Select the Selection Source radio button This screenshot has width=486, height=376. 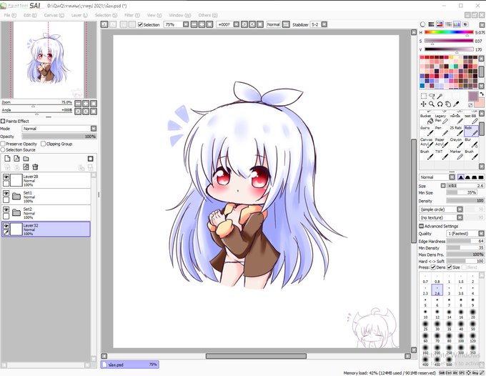(x=3, y=149)
